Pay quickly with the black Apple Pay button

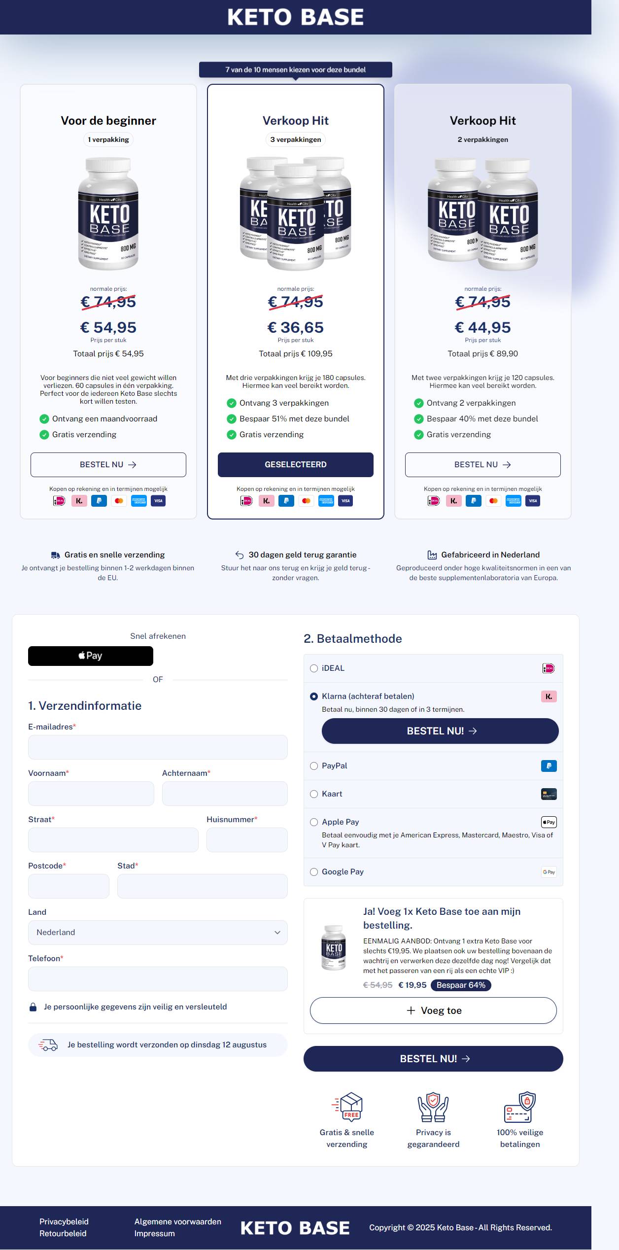click(x=91, y=656)
